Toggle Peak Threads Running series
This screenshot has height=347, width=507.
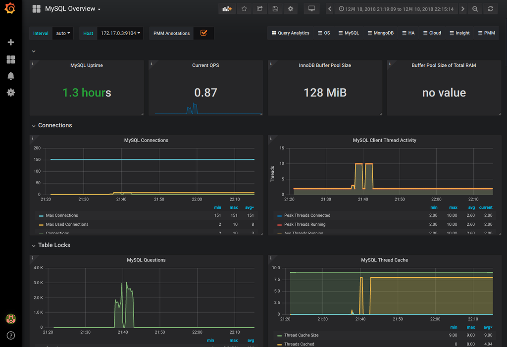pyautogui.click(x=304, y=224)
